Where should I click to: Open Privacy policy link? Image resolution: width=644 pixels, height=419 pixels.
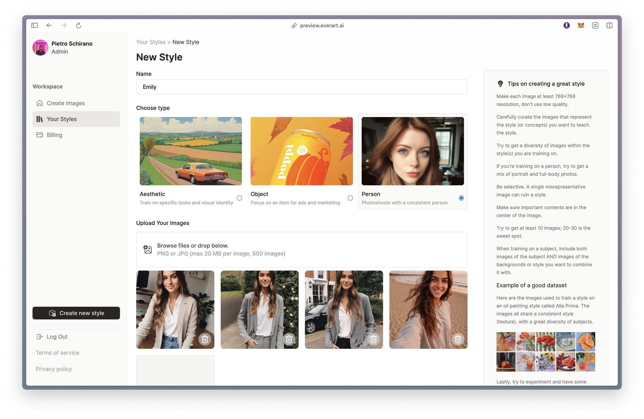[54, 369]
